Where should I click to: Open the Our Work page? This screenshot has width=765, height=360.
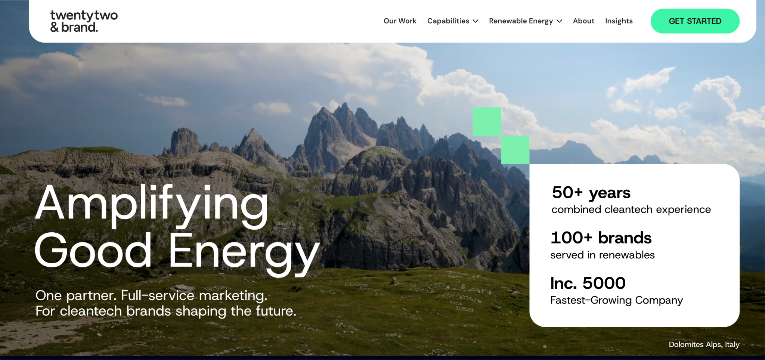point(400,21)
